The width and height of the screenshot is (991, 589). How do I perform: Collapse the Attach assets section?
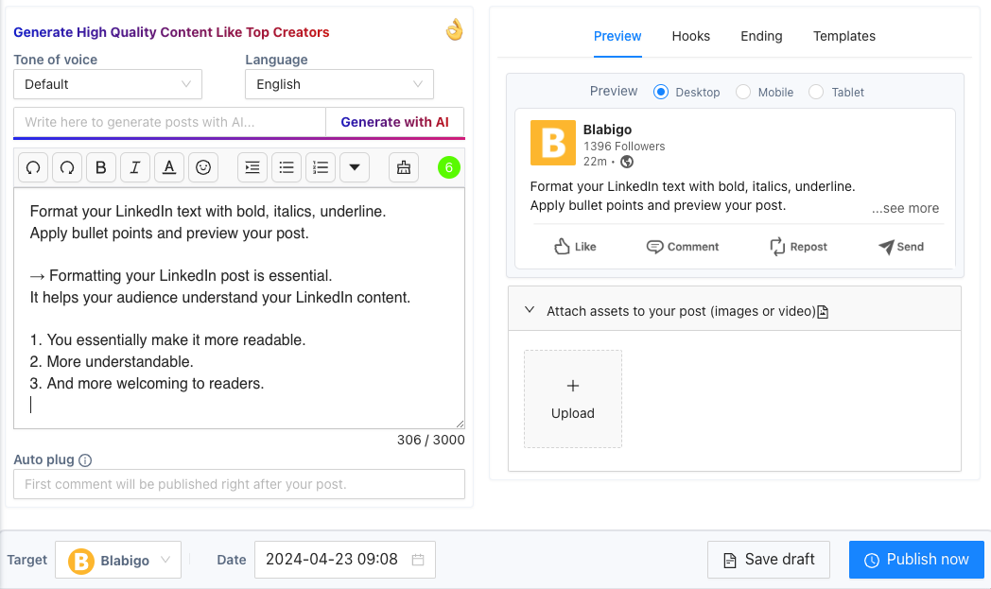(x=529, y=308)
